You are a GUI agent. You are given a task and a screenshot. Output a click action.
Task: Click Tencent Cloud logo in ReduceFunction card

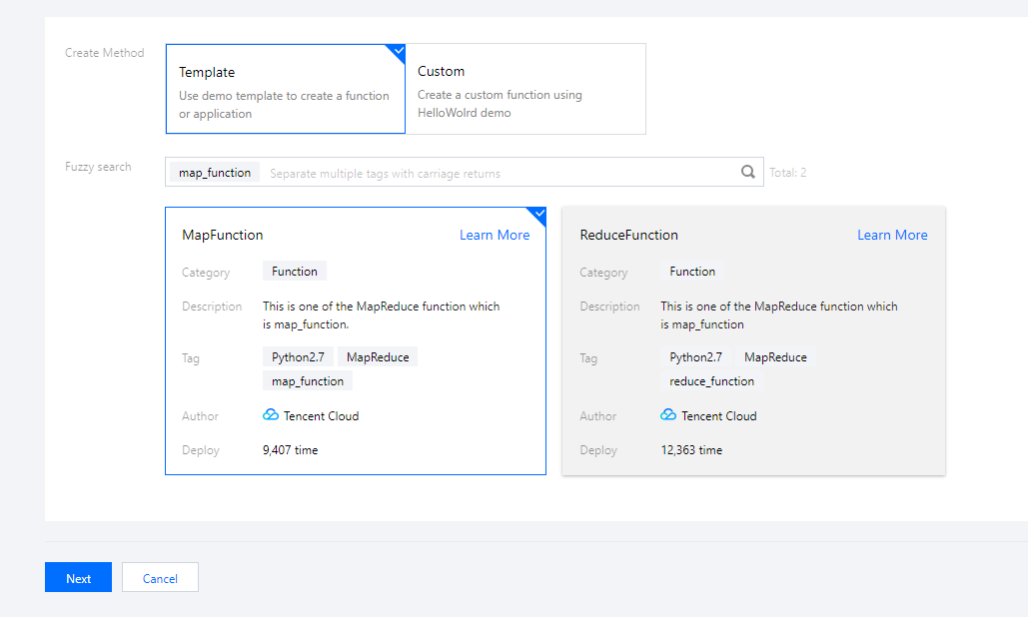(x=668, y=415)
